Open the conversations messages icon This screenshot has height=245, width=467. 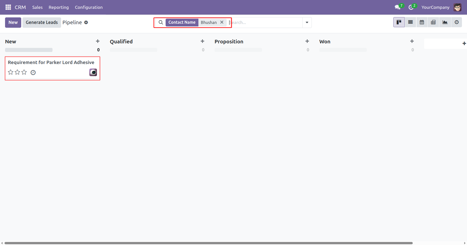point(398,7)
